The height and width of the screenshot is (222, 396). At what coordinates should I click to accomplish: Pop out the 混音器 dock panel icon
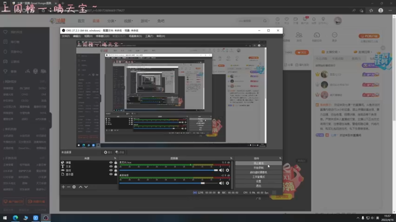click(x=231, y=158)
